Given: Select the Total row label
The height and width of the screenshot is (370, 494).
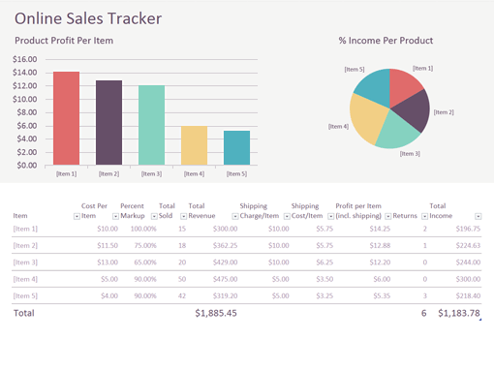Looking at the screenshot, I should (24, 313).
